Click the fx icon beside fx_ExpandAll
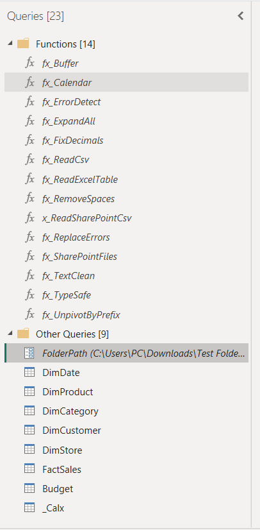260x530 pixels. coord(29,121)
